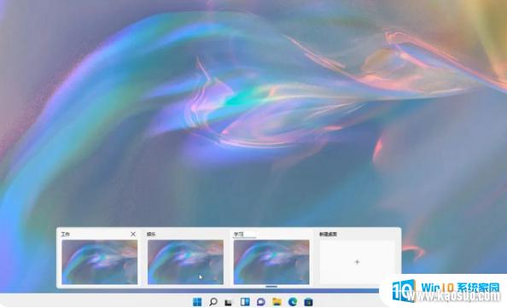Launch Microsoft Edge from the taskbar
Viewport: 507px width, 308px height.
click(293, 302)
